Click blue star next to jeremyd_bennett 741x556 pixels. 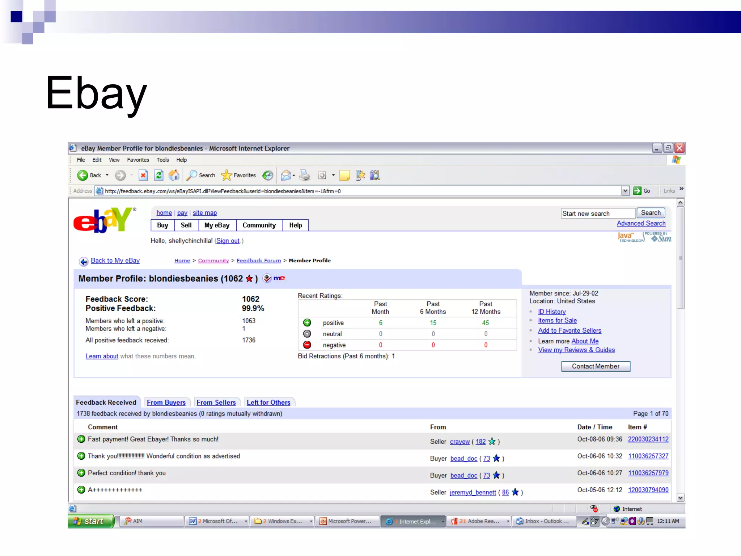[515, 492]
